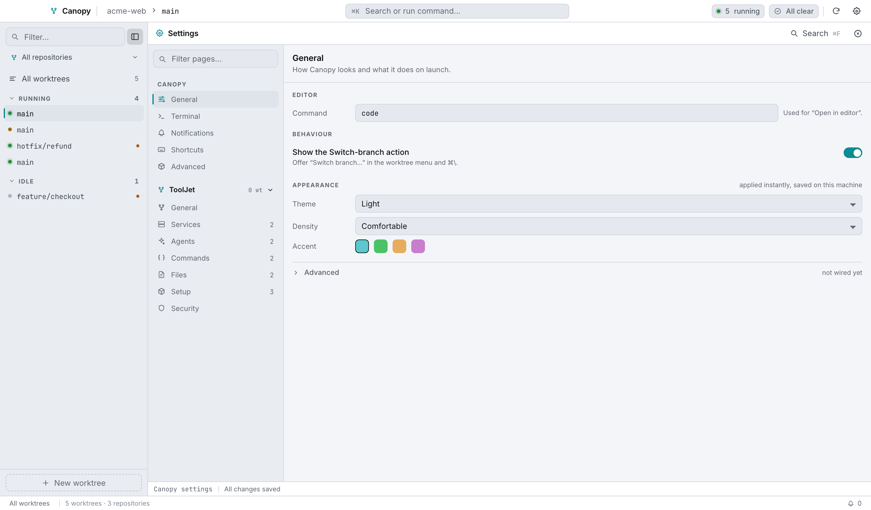This screenshot has height=510, width=871.
Task: Click the Canopy logo icon
Action: pos(54,11)
